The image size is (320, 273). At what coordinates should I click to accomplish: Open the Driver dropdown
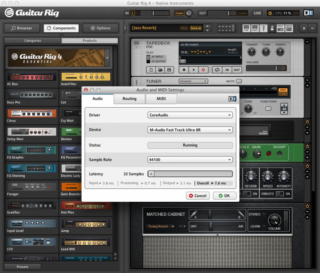point(190,115)
